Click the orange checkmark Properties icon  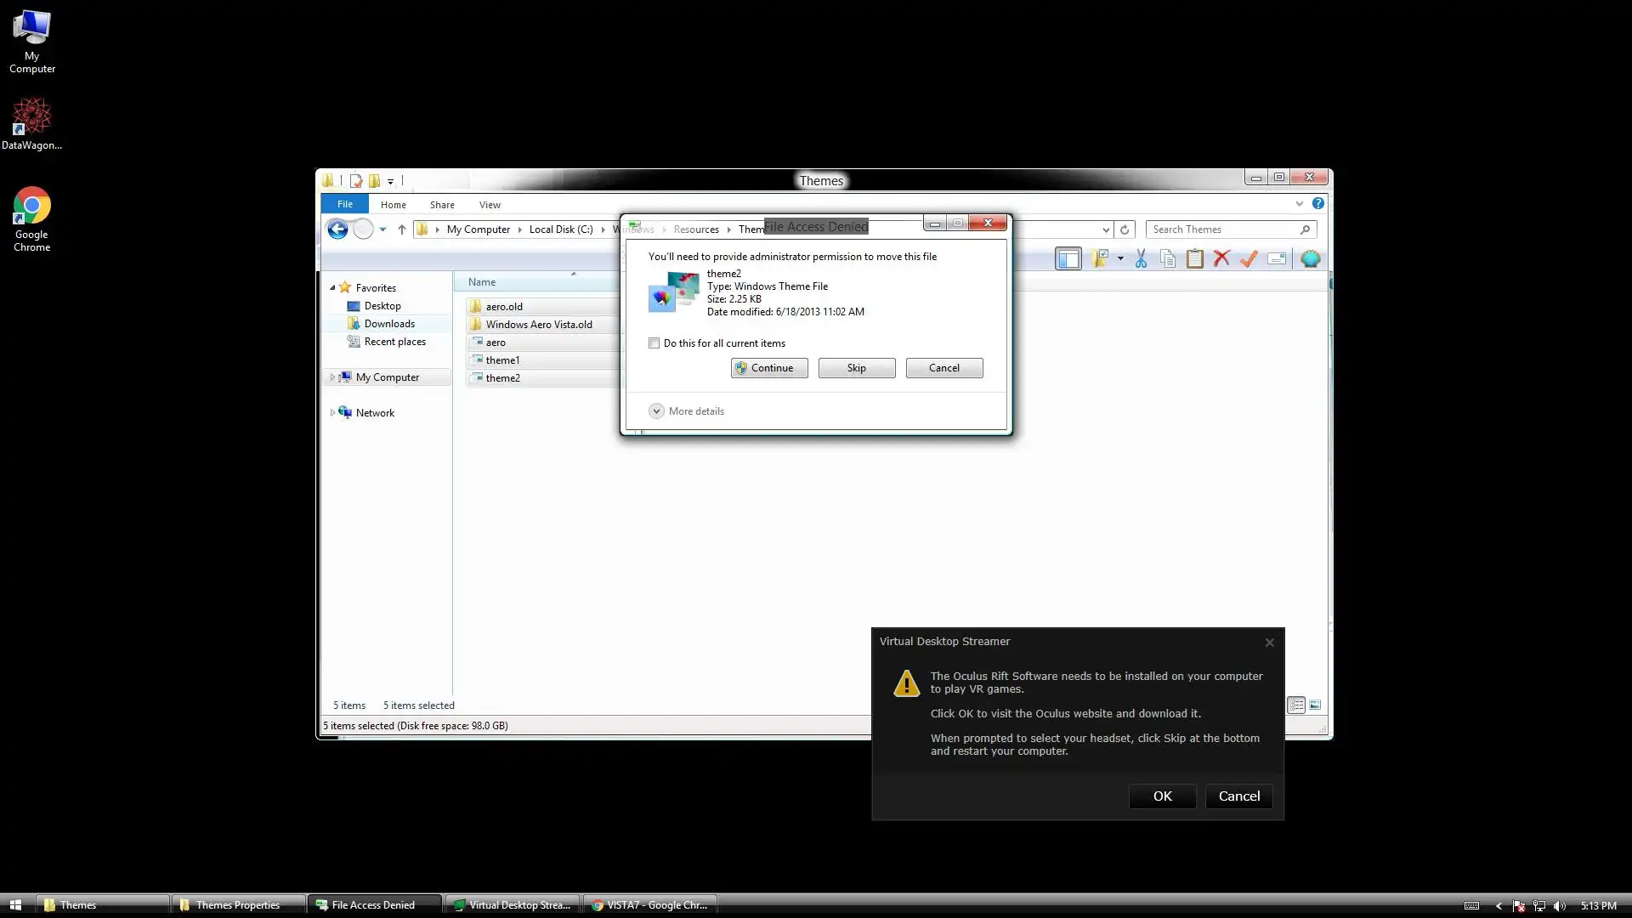point(1249,259)
